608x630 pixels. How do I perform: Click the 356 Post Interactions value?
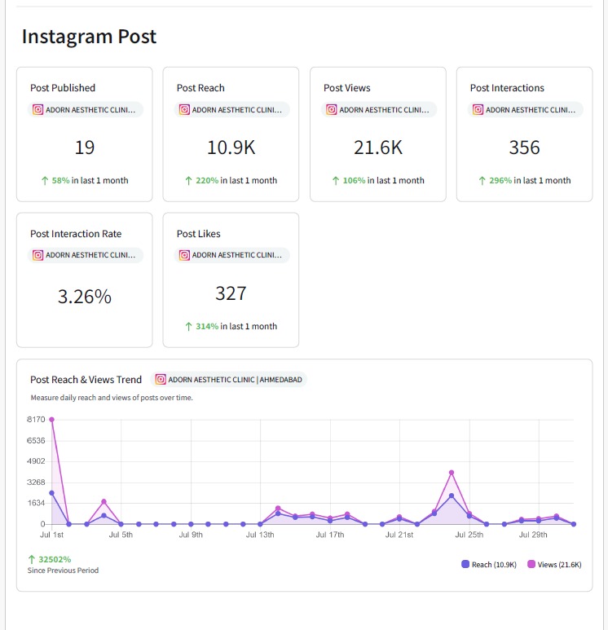click(524, 148)
